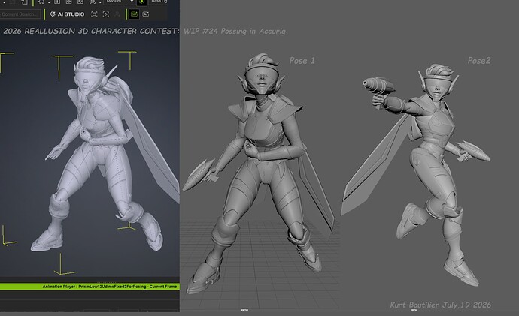Viewport: 519px width, 316px height.
Task: Click the 'Kurt Boutilier July,19 2026' signature text
Action: [x=440, y=305]
